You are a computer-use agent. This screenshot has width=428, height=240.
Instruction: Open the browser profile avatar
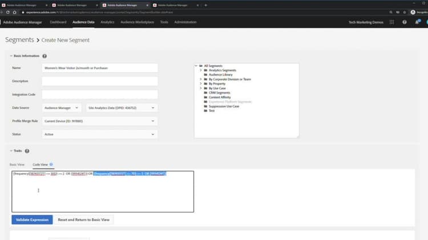[x=413, y=13]
